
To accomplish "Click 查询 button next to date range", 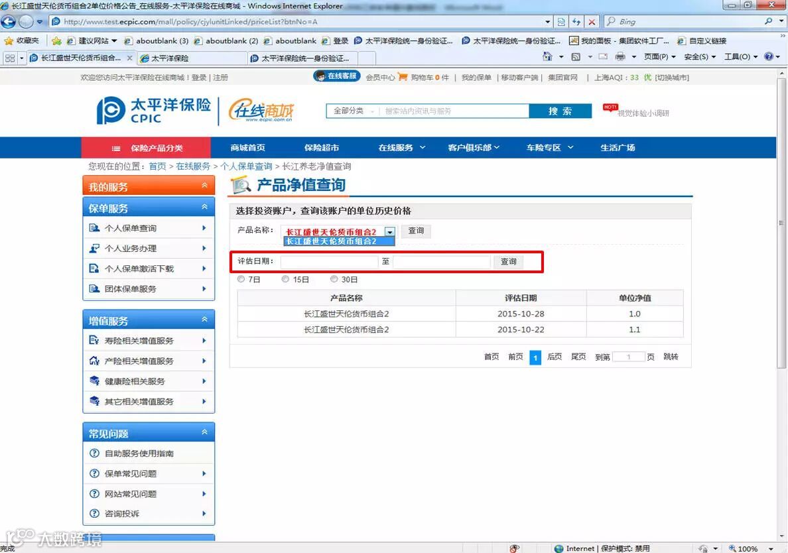I will click(x=509, y=262).
